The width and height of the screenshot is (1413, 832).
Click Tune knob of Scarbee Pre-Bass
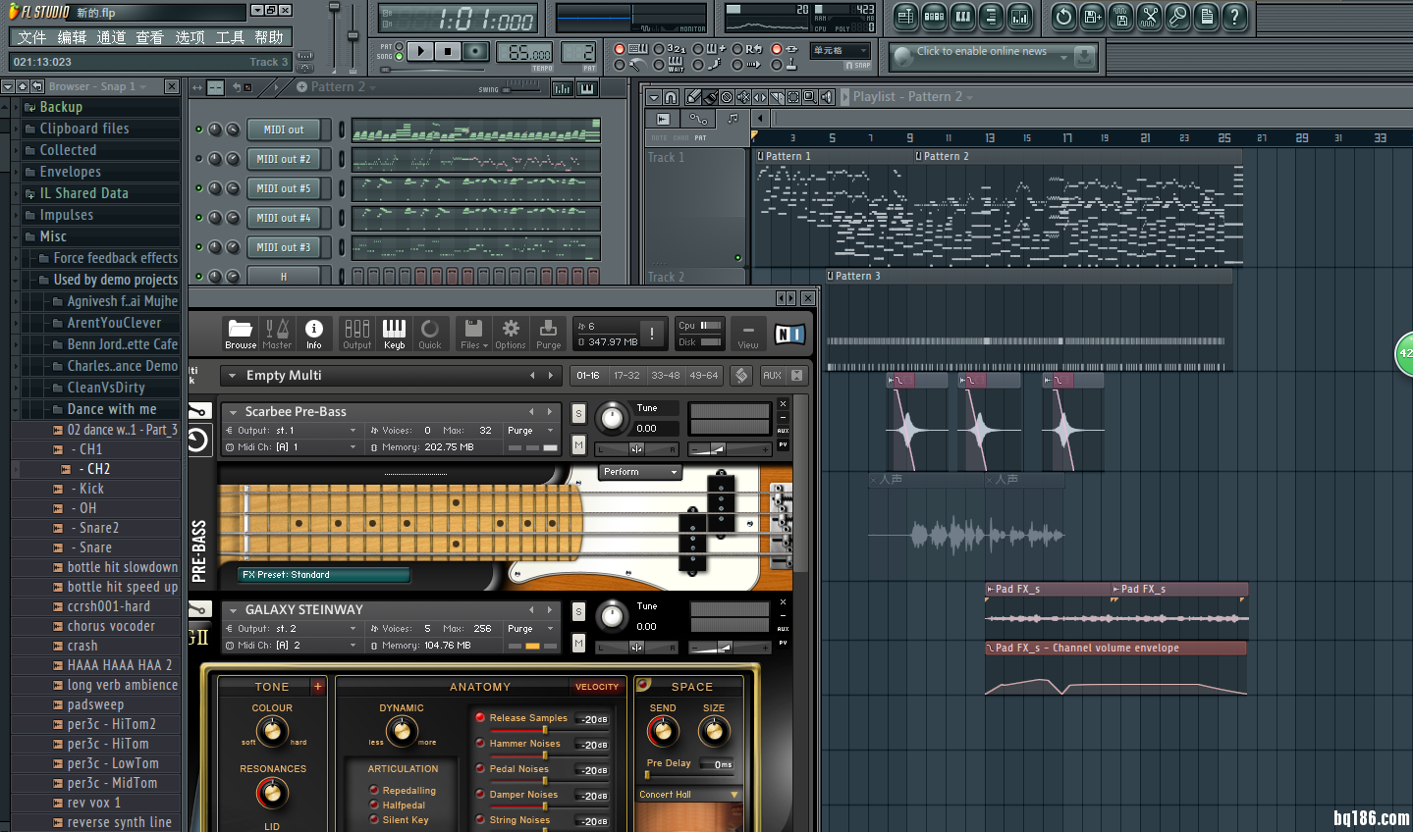click(x=612, y=418)
